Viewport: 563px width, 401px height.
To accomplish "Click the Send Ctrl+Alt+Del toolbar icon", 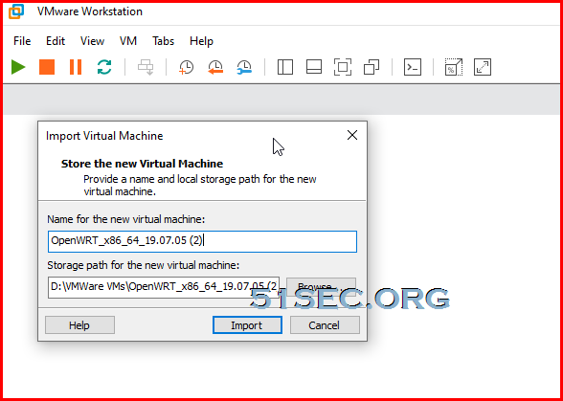I will tap(146, 68).
